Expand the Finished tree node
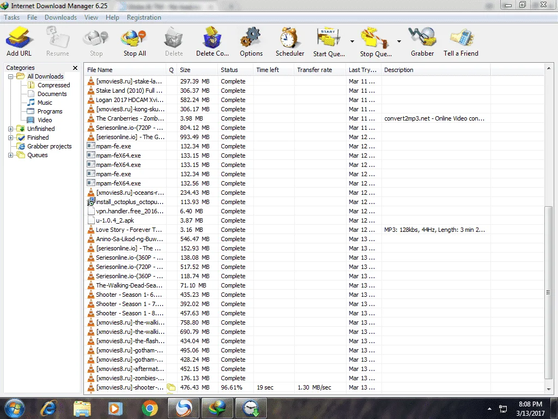The image size is (558, 419). pyautogui.click(x=11, y=137)
